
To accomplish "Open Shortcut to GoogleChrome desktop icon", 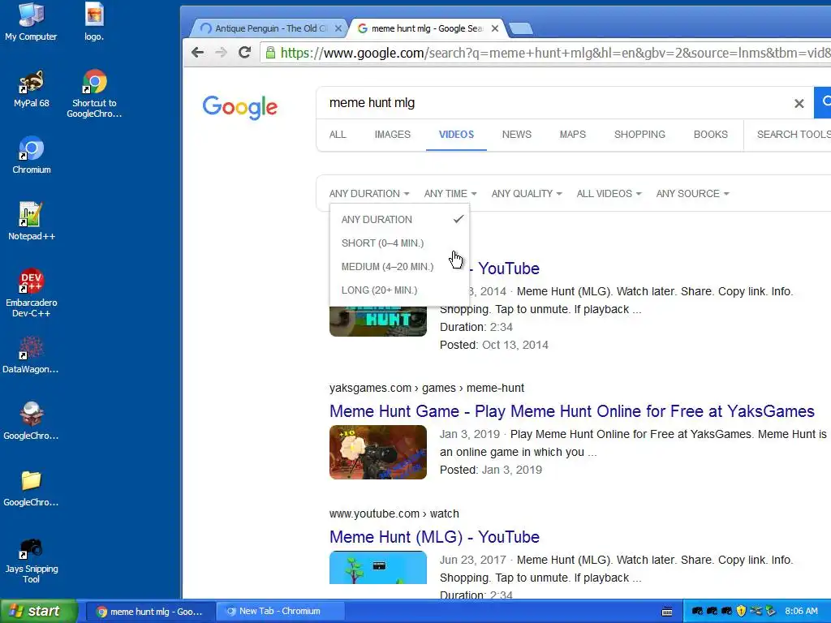I will pyautogui.click(x=94, y=93).
